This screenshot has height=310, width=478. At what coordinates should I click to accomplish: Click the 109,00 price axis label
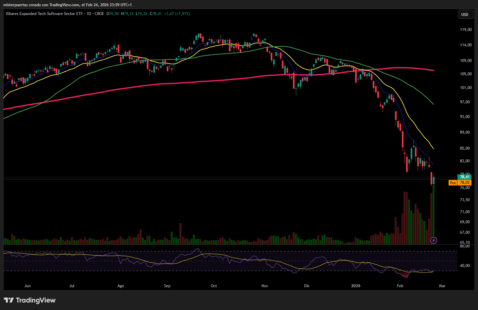point(466,61)
